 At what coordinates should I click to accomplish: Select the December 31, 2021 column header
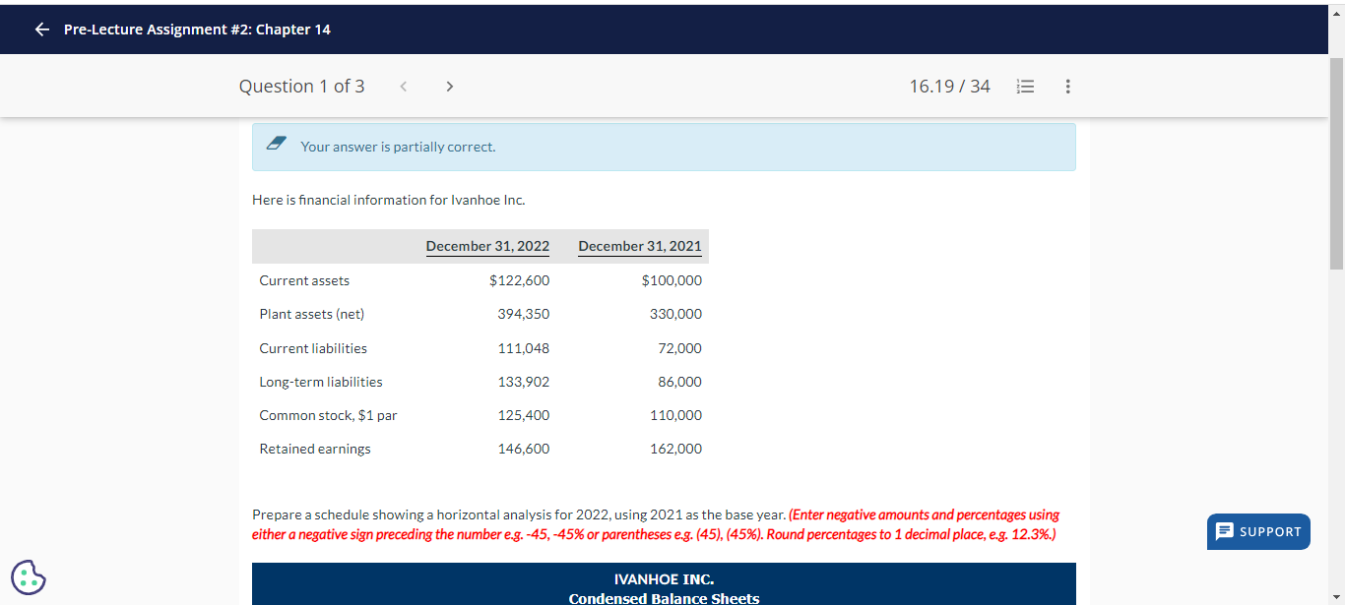(x=639, y=246)
